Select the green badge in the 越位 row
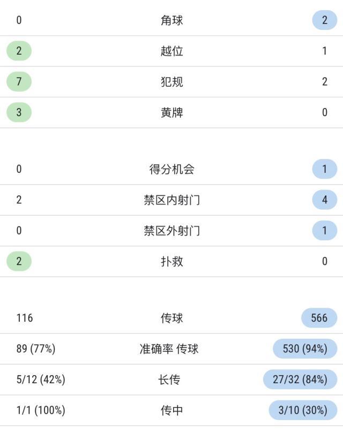The image size is (343, 433). tap(19, 51)
